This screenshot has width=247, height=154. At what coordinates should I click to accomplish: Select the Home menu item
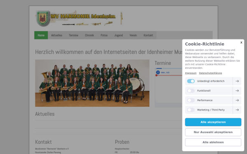point(41,35)
